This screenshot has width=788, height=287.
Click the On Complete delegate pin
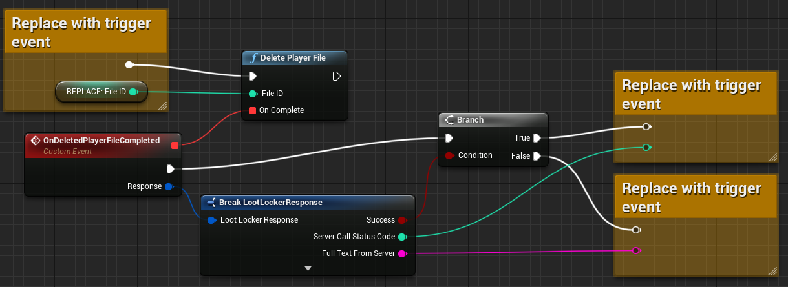click(x=252, y=110)
